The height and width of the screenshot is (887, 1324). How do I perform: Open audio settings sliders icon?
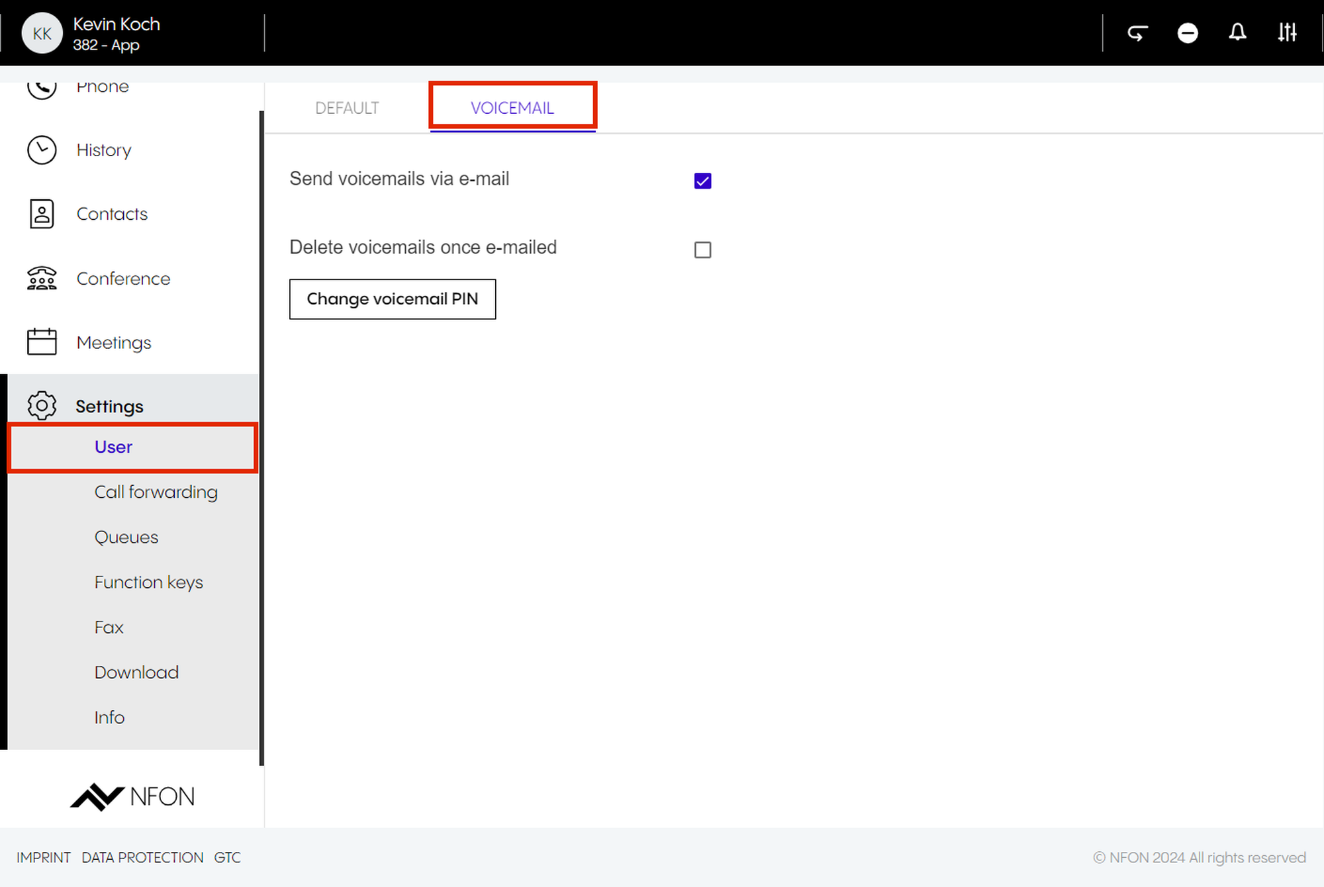coord(1287,32)
